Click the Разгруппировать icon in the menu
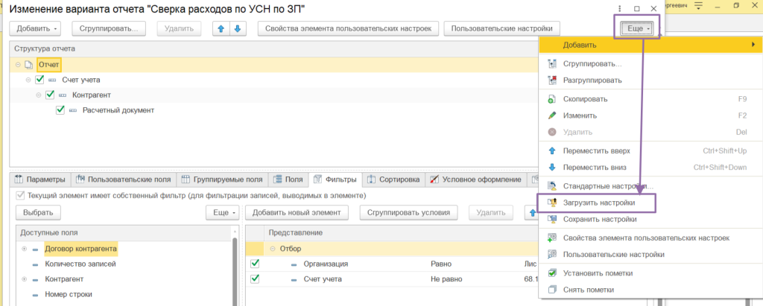 coord(551,80)
